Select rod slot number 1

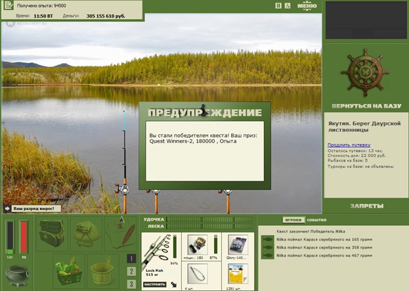tap(131, 259)
